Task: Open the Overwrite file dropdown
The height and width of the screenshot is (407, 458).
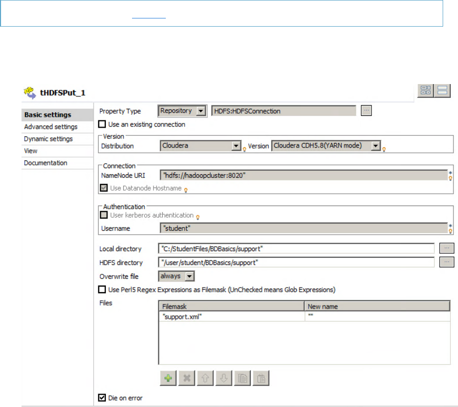Action: [x=189, y=276]
